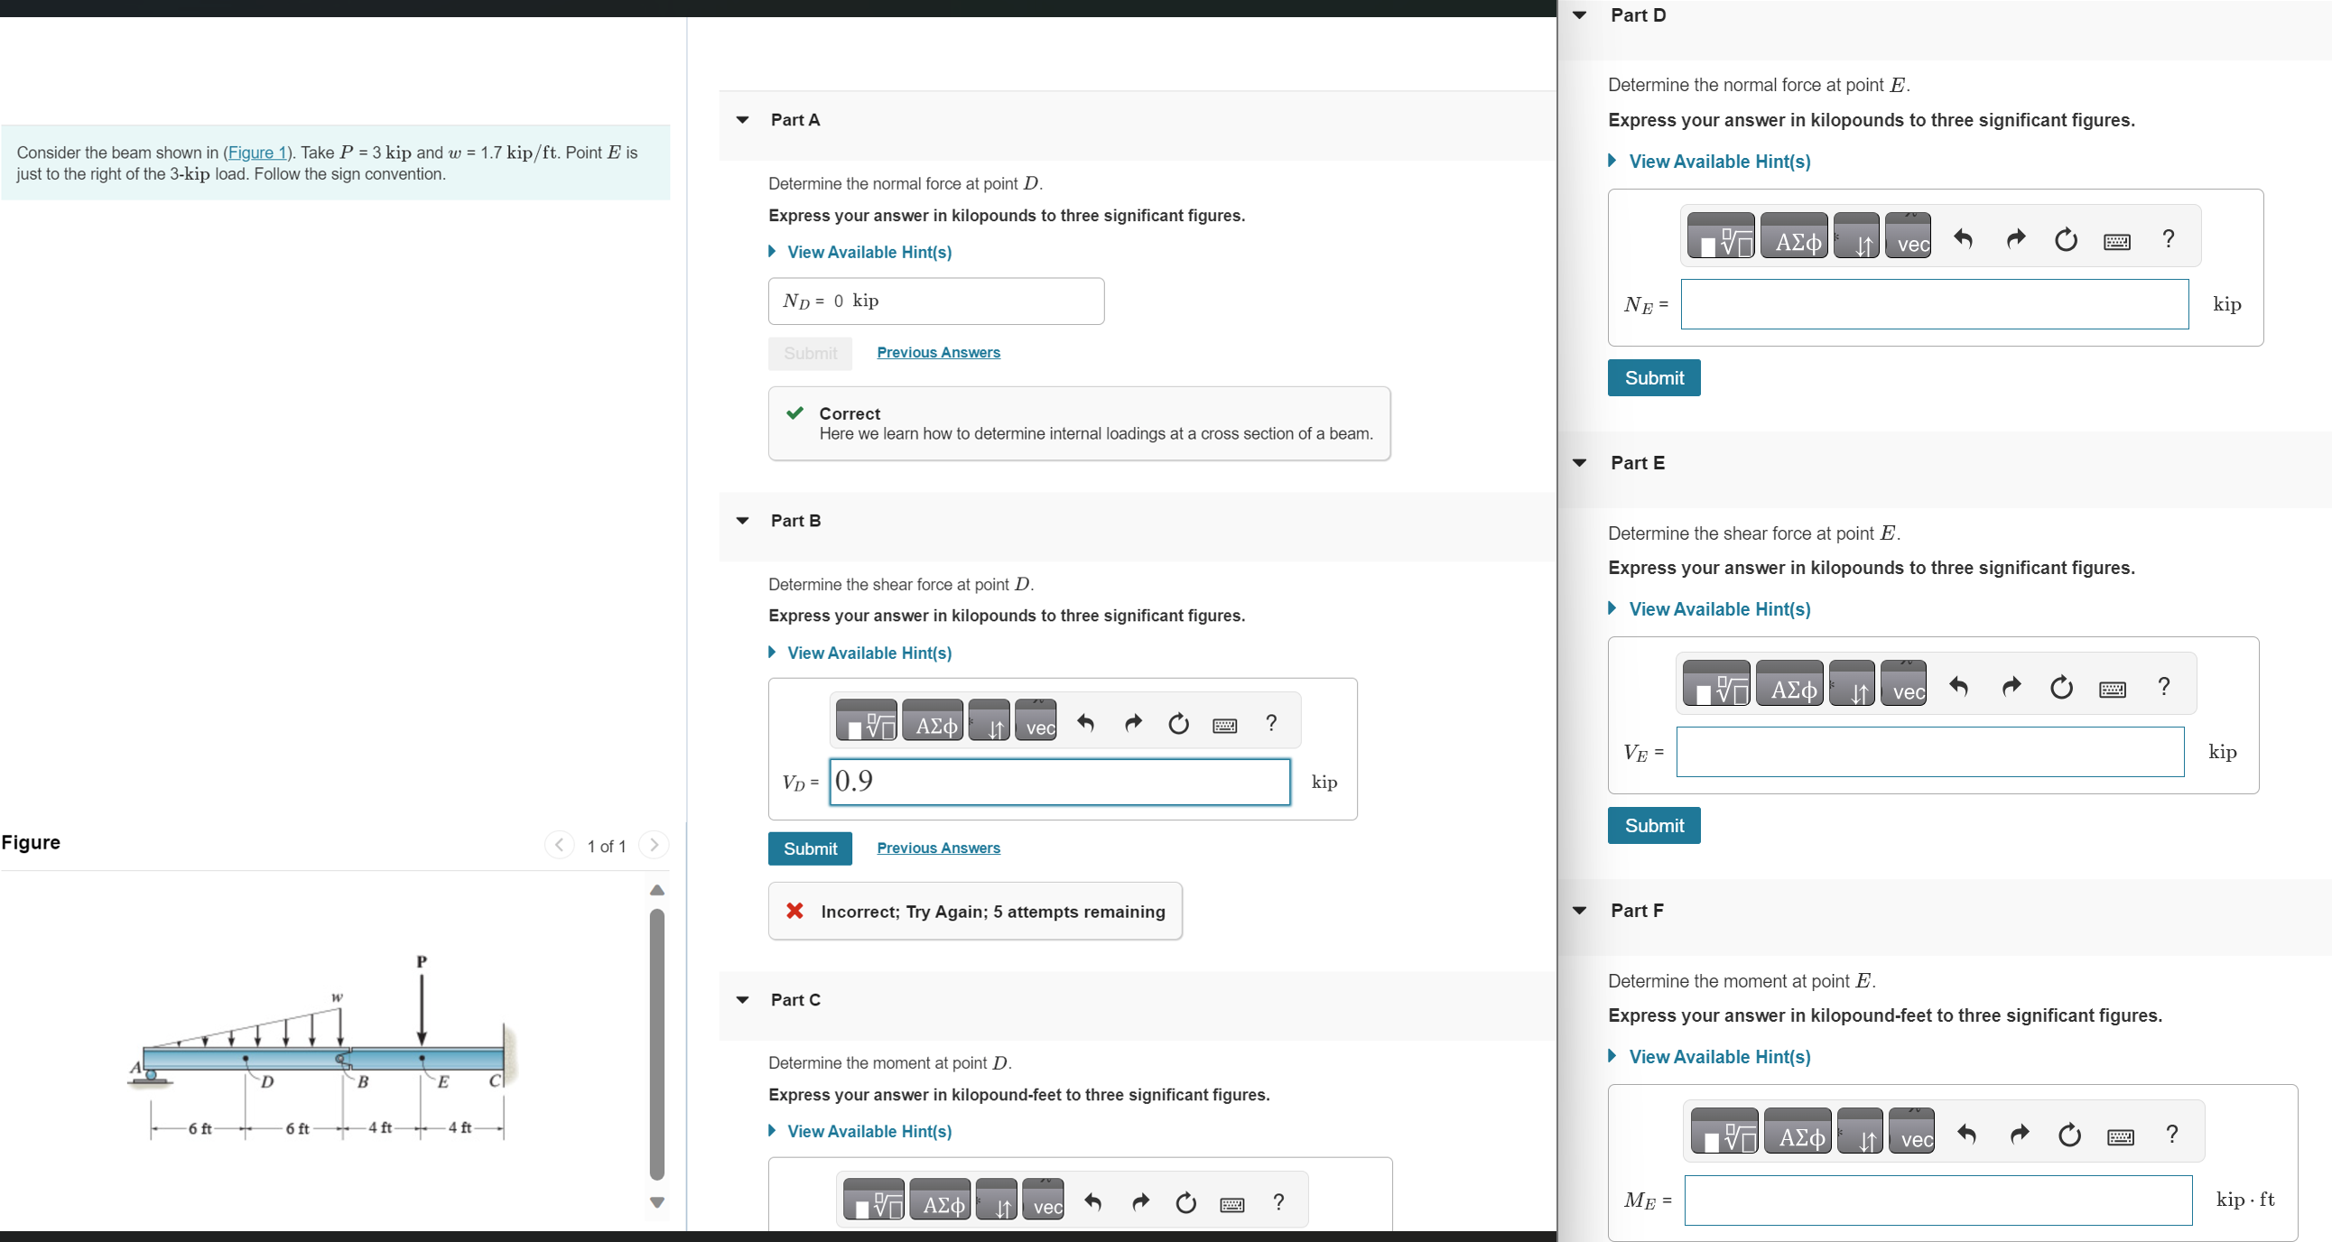2332x1242 pixels.
Task: Collapse the Part B section
Action: [742, 521]
